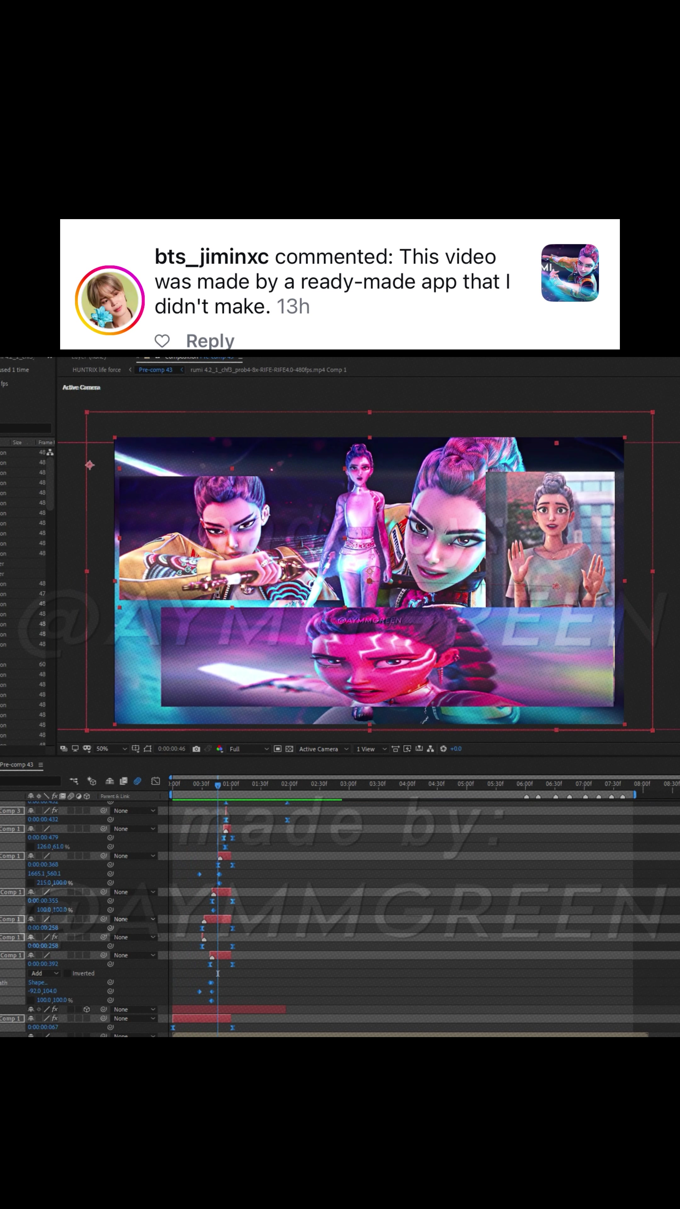This screenshot has width=680, height=1209.
Task: Open the Composition Flowchart icon in viewer footer
Action: point(430,749)
